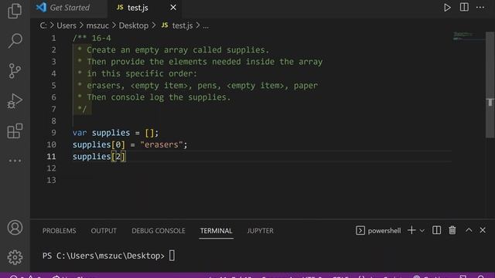Show additional views ellipsis in activity bar
Image resolution: width=495 pixels, height=278 pixels.
click(x=15, y=161)
